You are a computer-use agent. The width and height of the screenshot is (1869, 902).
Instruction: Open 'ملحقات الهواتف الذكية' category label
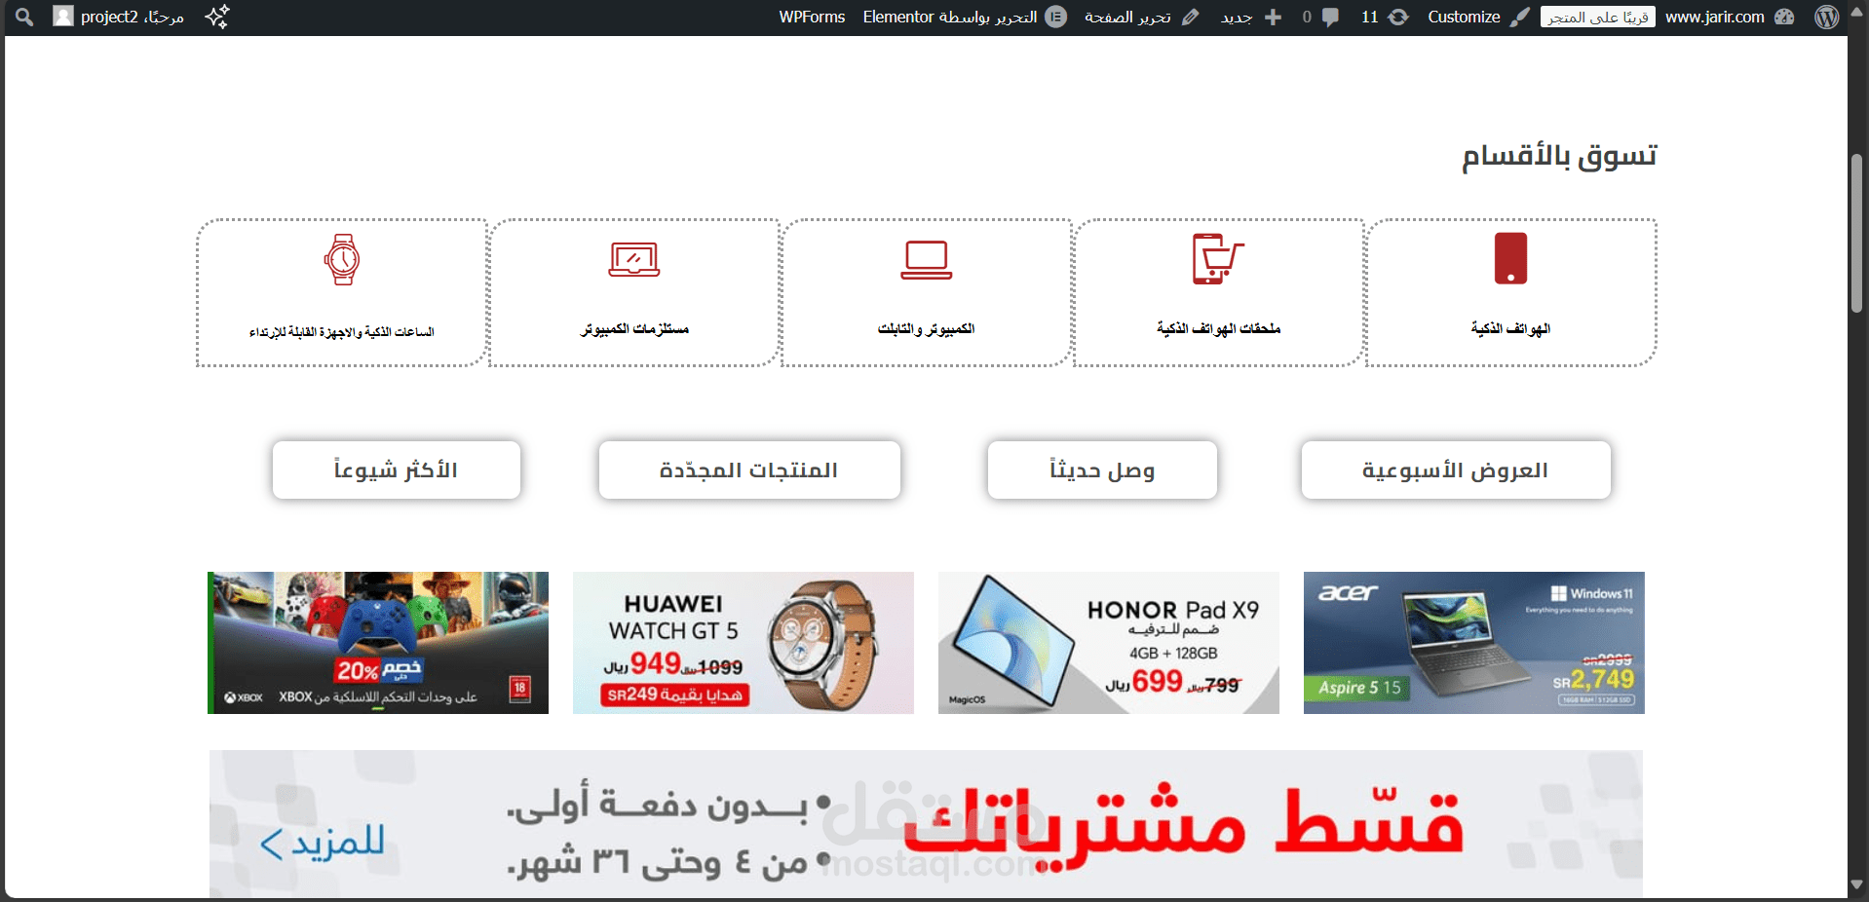1218,329
